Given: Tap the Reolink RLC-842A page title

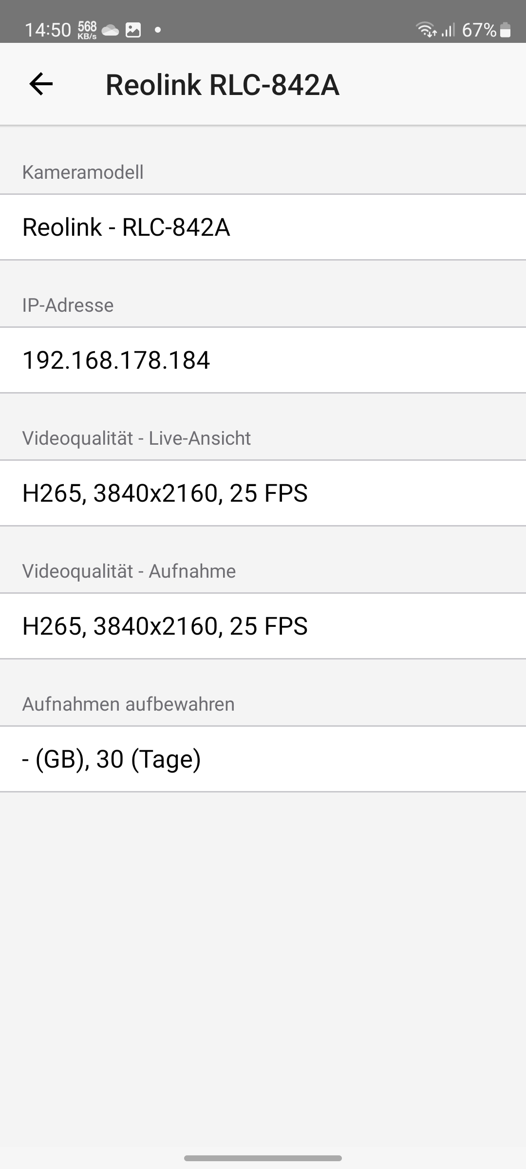Looking at the screenshot, I should (222, 85).
